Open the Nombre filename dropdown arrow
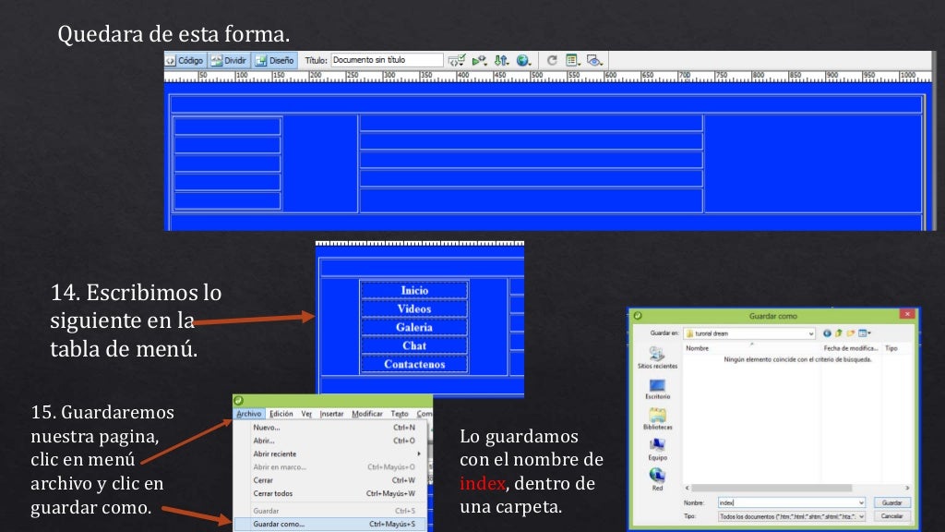 pyautogui.click(x=861, y=502)
